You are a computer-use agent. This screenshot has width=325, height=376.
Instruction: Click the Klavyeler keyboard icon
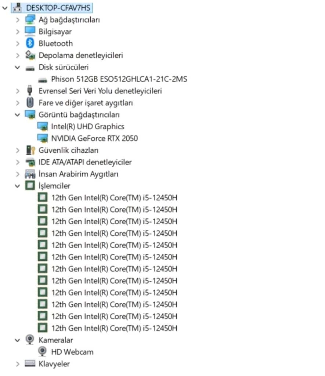pyautogui.click(x=30, y=364)
